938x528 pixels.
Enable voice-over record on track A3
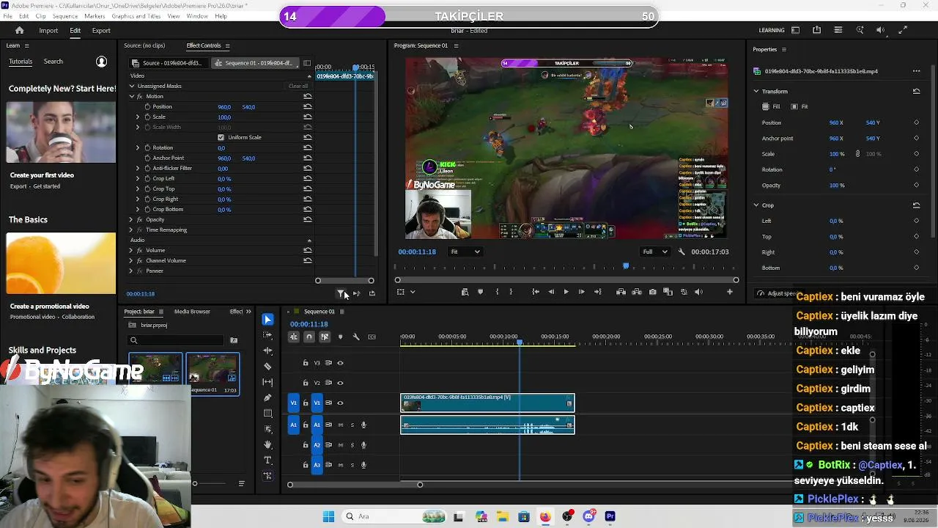(x=363, y=465)
